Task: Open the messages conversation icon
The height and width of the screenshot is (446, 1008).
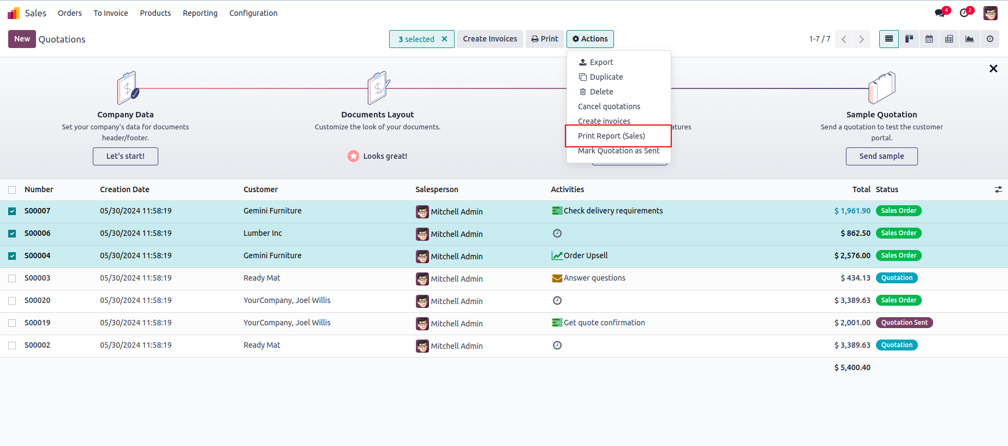Action: [x=941, y=13]
